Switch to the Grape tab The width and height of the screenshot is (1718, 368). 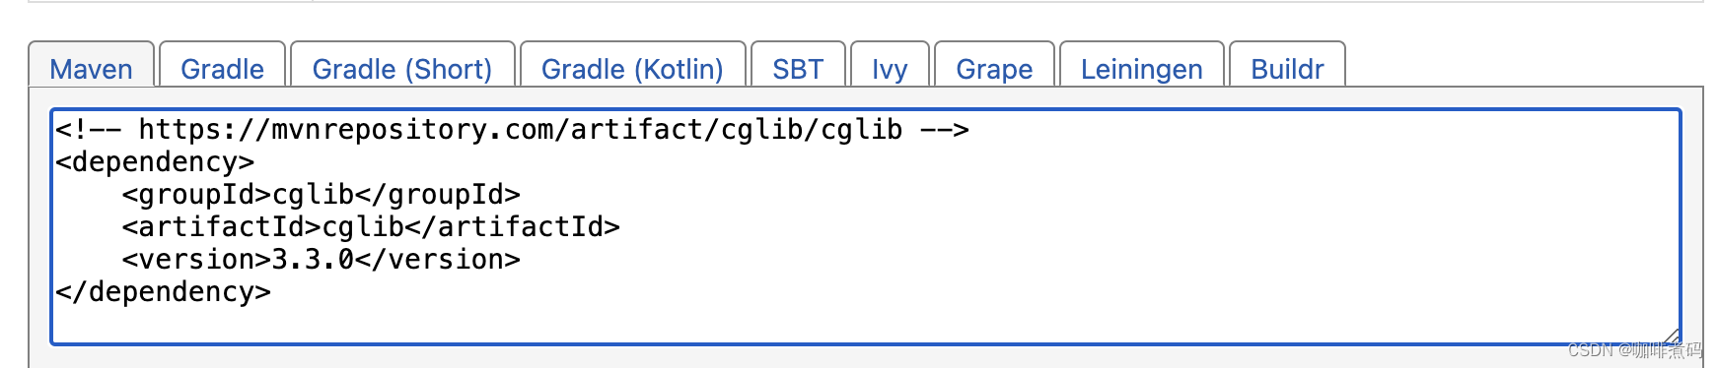994,67
